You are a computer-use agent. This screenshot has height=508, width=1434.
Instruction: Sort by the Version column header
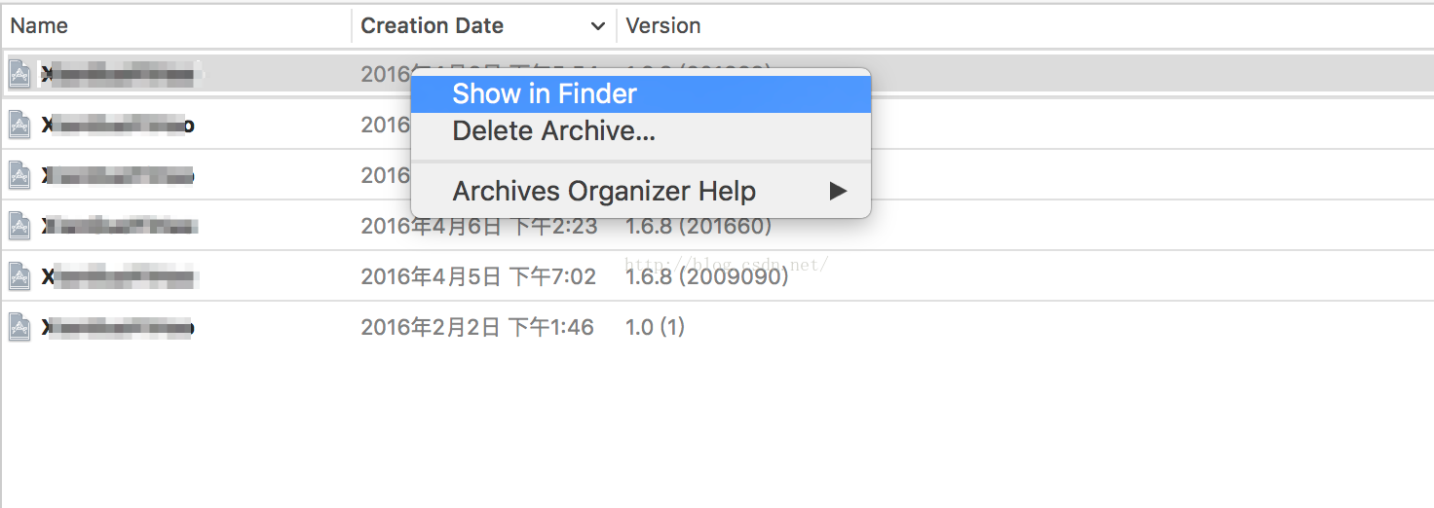[663, 26]
